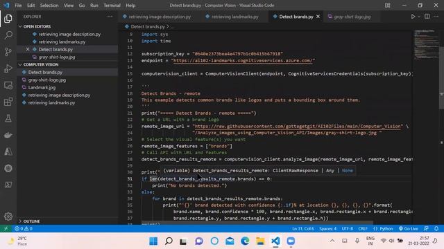This screenshot has width=444, height=249.
Task: Close the Detect brands.py tab
Action: pyautogui.click(x=318, y=17)
